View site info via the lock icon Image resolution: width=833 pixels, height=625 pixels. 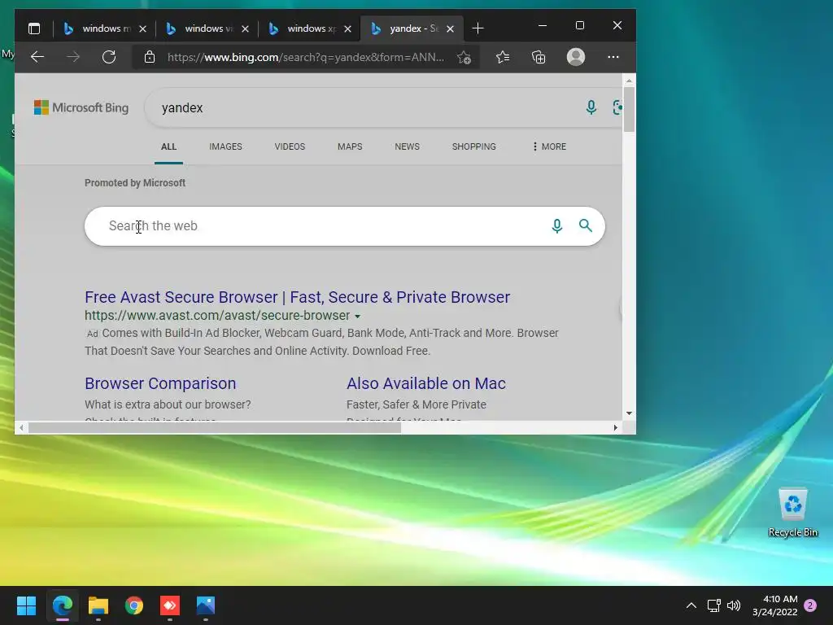[150, 57]
